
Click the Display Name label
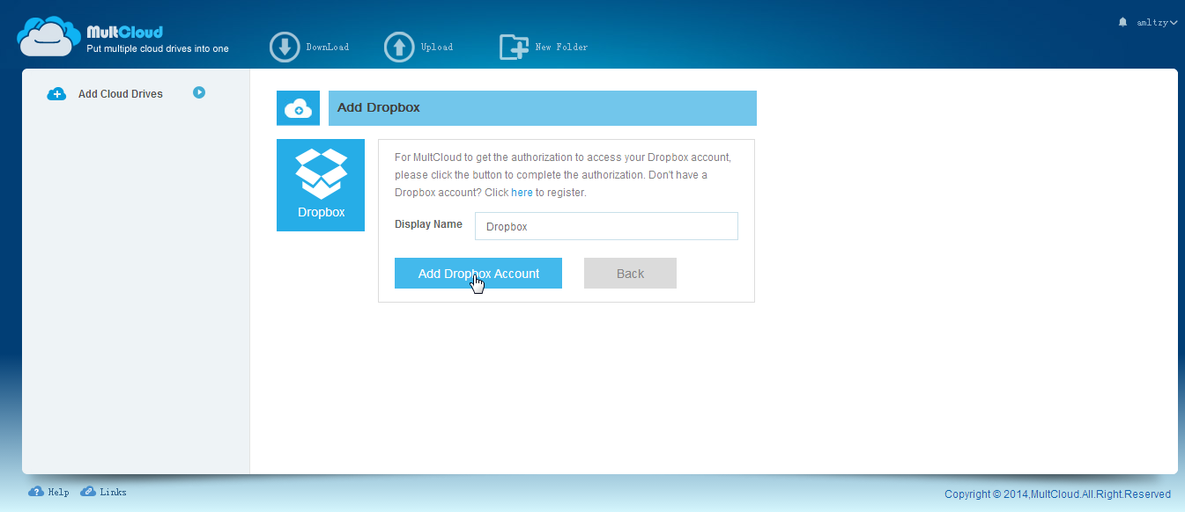point(428,224)
